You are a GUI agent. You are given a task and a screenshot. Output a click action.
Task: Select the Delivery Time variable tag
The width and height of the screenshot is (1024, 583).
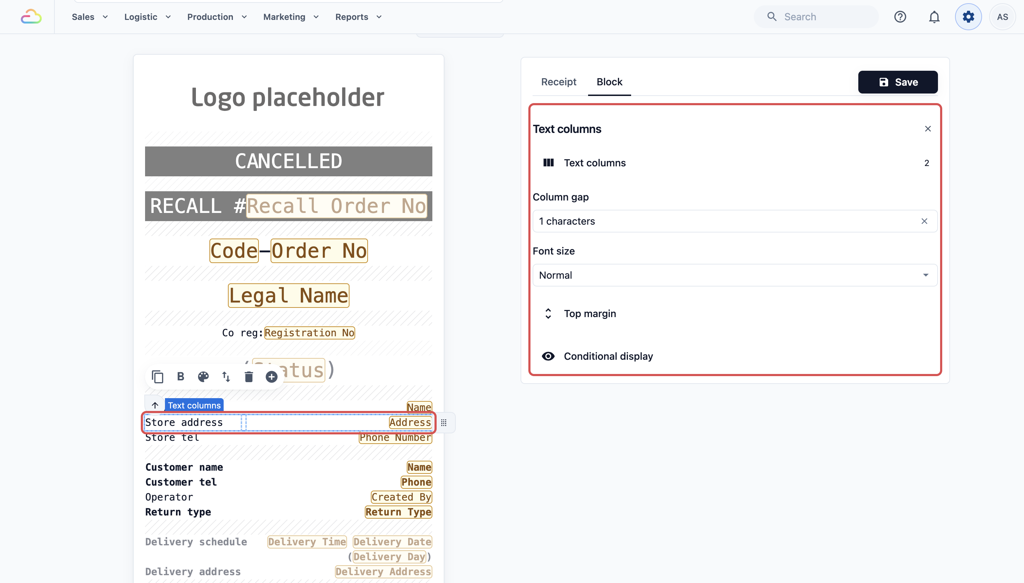(x=307, y=542)
